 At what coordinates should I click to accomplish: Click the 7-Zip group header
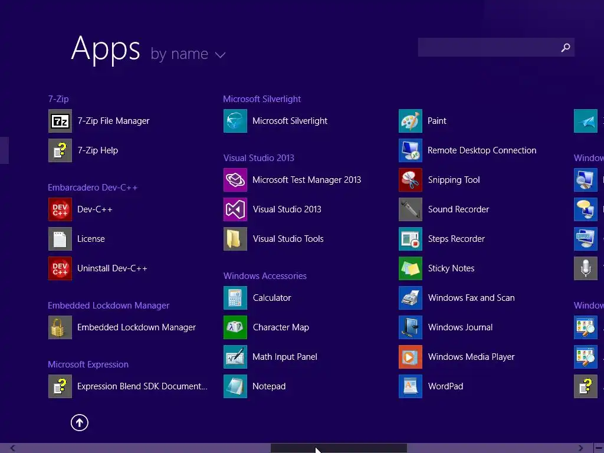tap(58, 99)
